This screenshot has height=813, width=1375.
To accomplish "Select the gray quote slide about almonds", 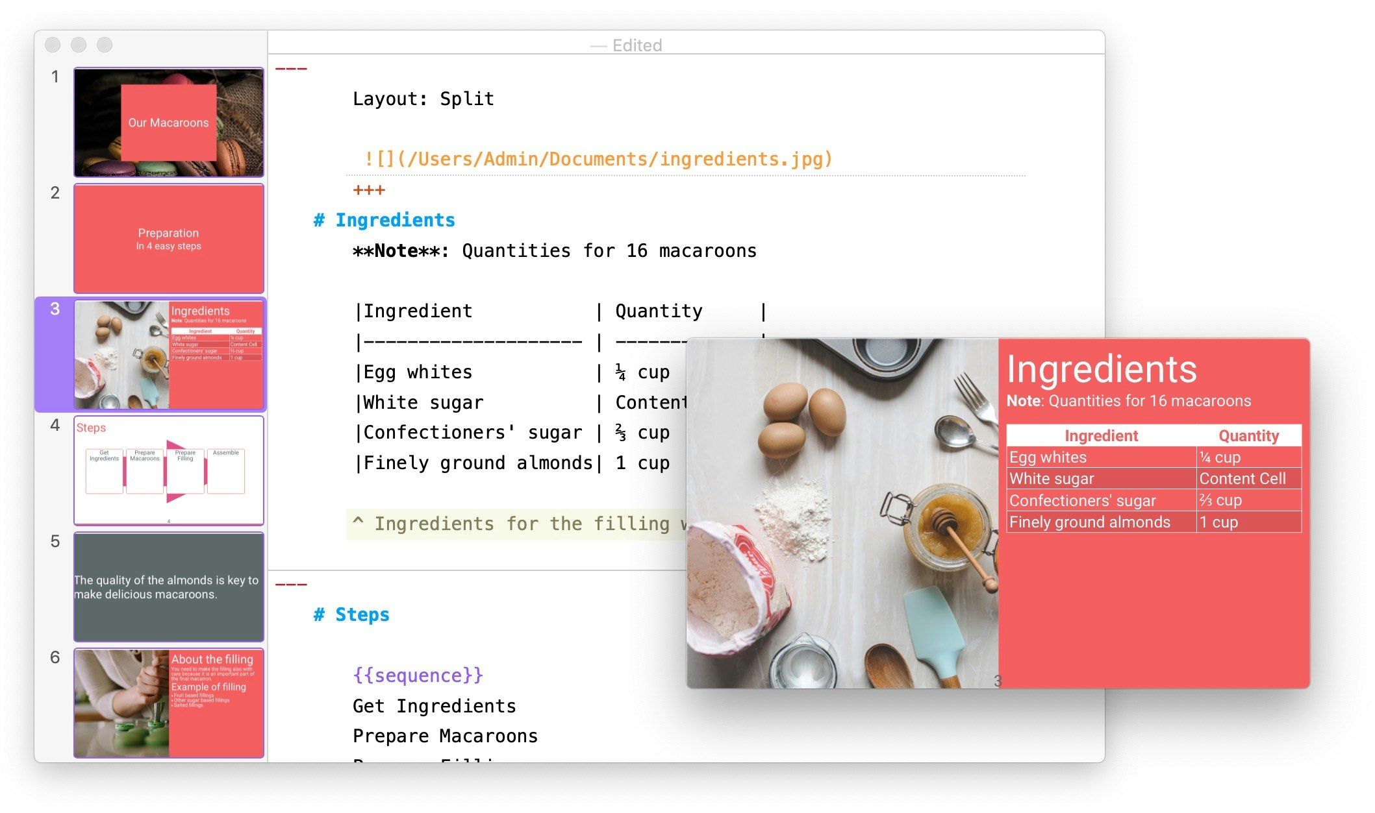I will coord(168,587).
